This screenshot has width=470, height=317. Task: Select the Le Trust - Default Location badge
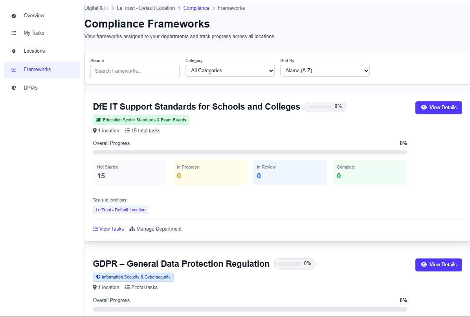[x=120, y=209]
